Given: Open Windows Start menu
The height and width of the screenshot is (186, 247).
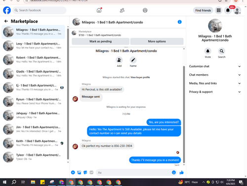Looking at the screenshot, I should pos(4,182).
